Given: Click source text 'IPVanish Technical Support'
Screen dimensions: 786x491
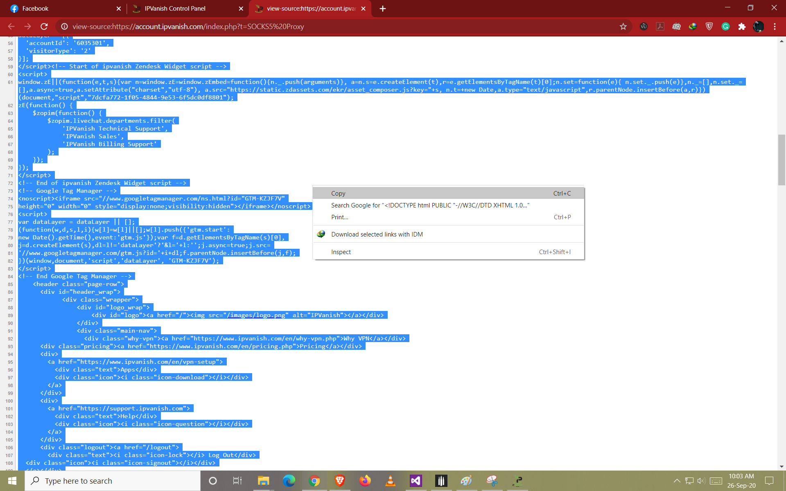Looking at the screenshot, I should point(115,128).
